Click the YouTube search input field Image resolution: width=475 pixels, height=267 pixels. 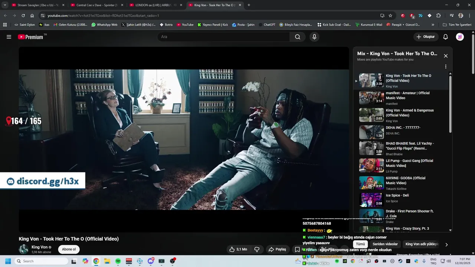tap(223, 37)
